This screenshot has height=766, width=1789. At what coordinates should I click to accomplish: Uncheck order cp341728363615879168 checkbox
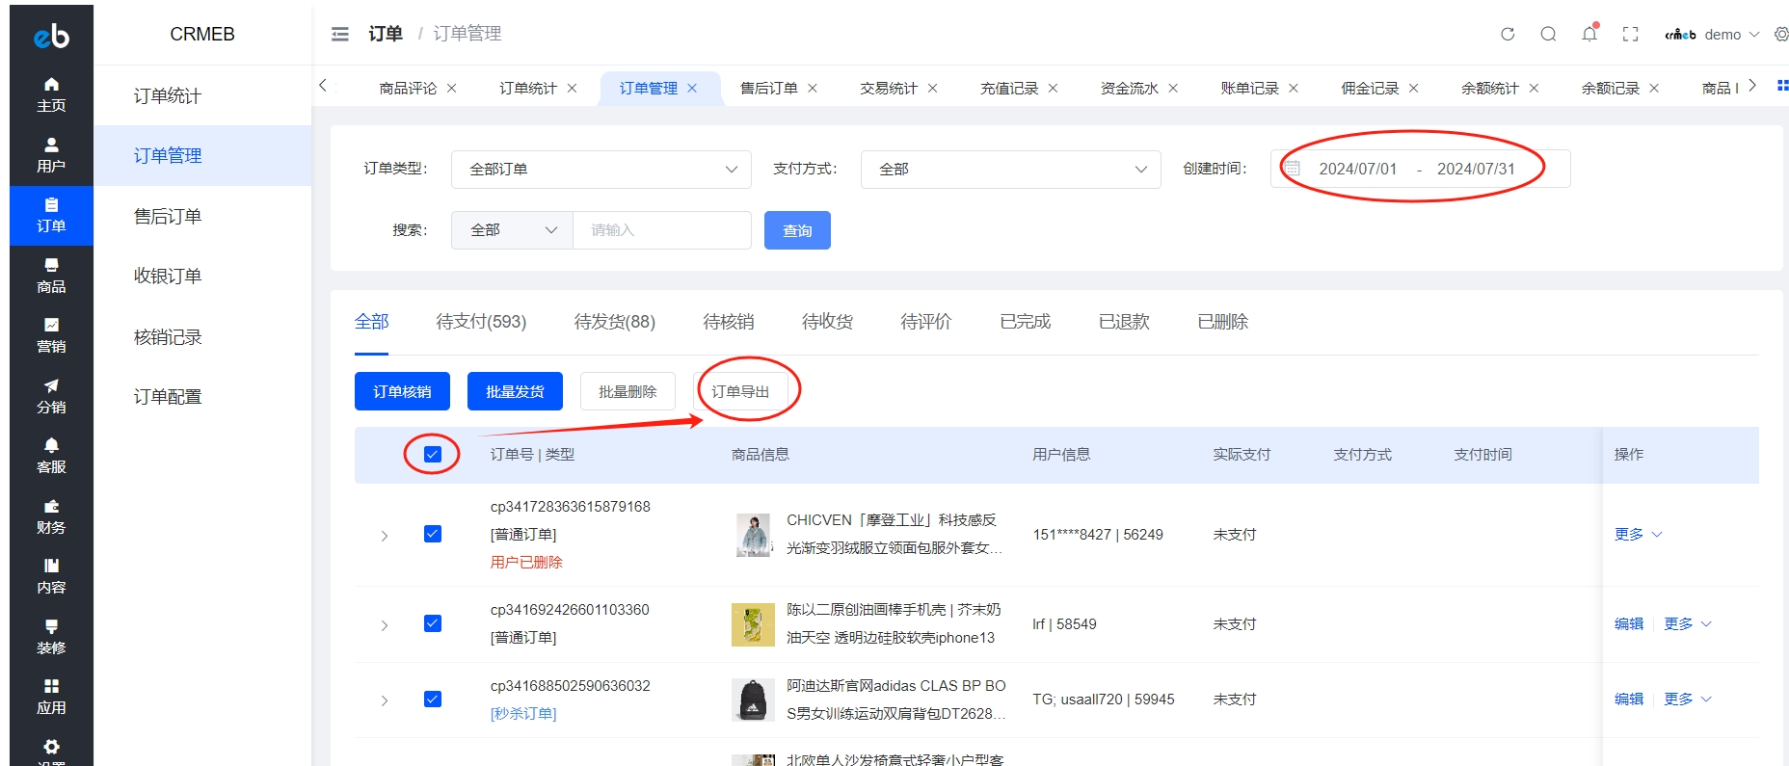point(433,534)
